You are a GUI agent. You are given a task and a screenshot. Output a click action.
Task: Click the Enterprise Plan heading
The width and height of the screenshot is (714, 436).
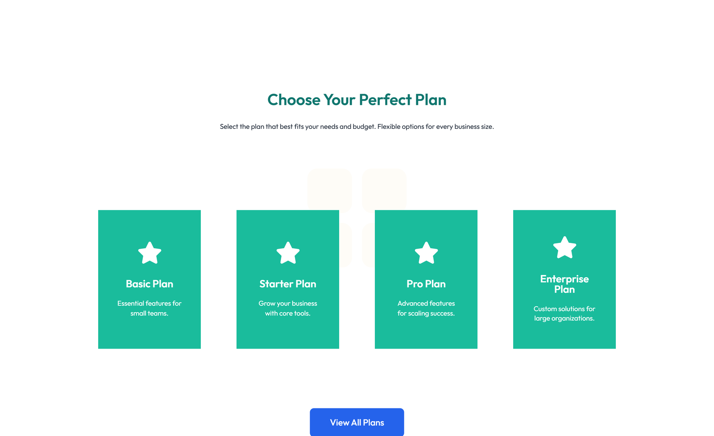click(565, 284)
